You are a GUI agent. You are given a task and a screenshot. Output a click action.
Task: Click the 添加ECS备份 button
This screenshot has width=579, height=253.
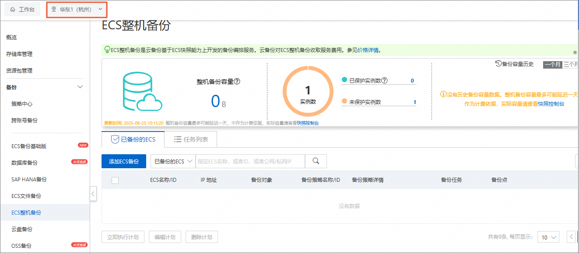click(124, 161)
